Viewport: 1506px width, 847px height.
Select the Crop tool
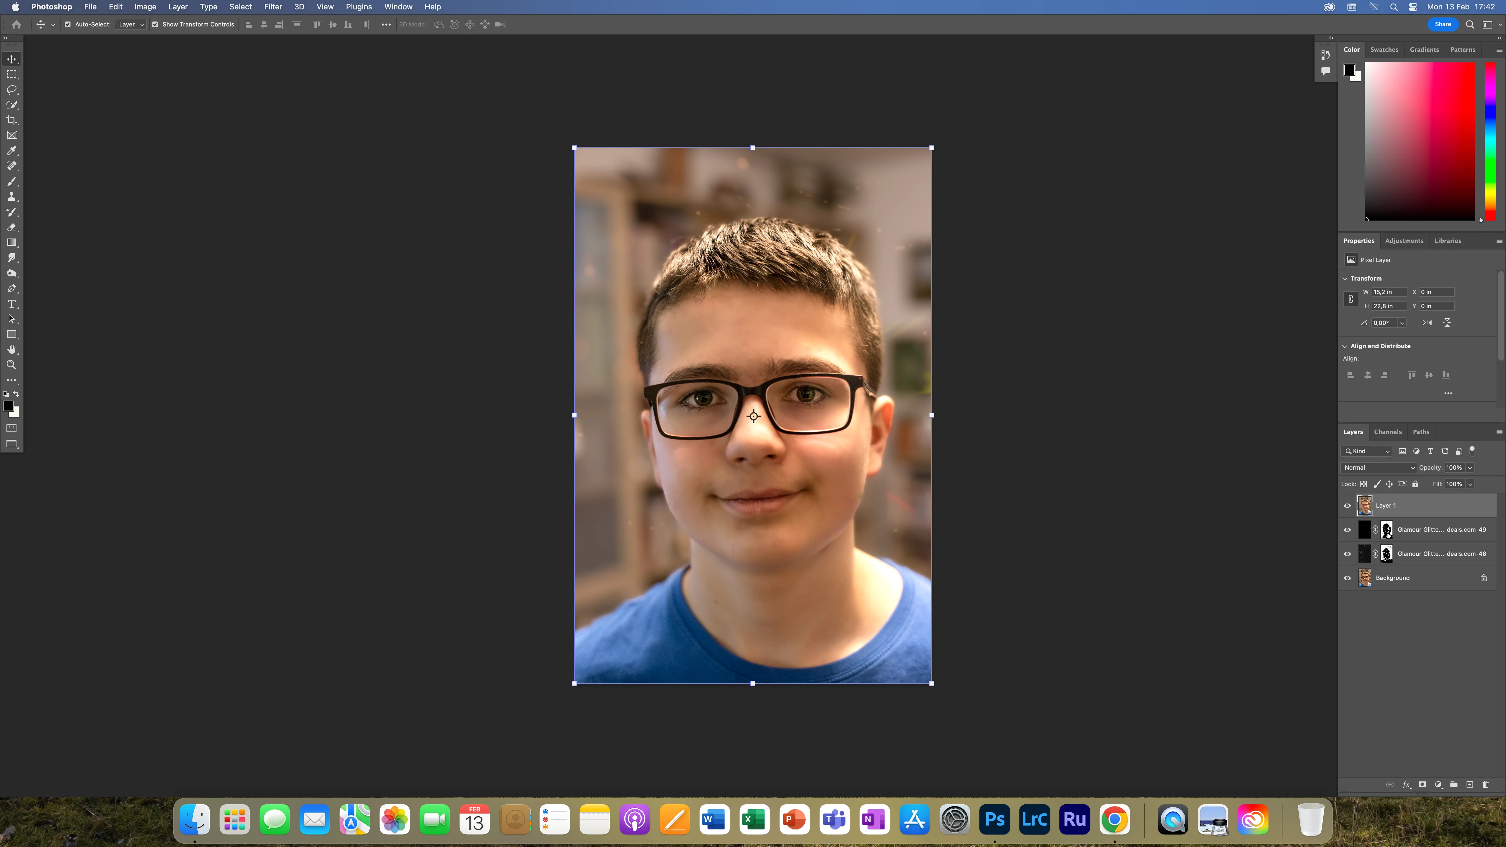(x=12, y=120)
